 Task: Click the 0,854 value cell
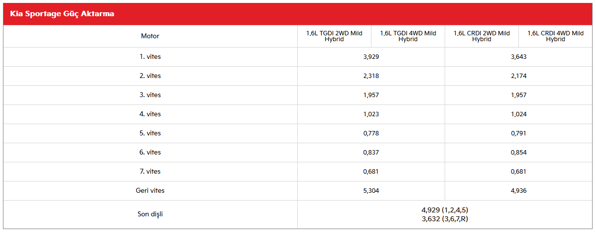coord(518,153)
